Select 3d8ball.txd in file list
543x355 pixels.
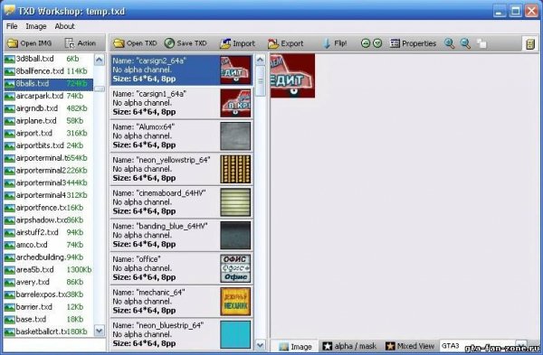click(x=49, y=59)
